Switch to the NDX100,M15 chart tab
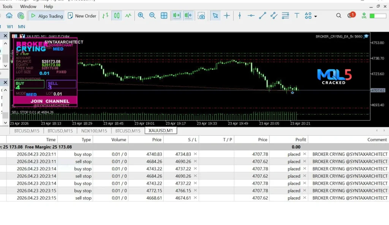The image size is (389, 225). pyautogui.click(x=94, y=131)
